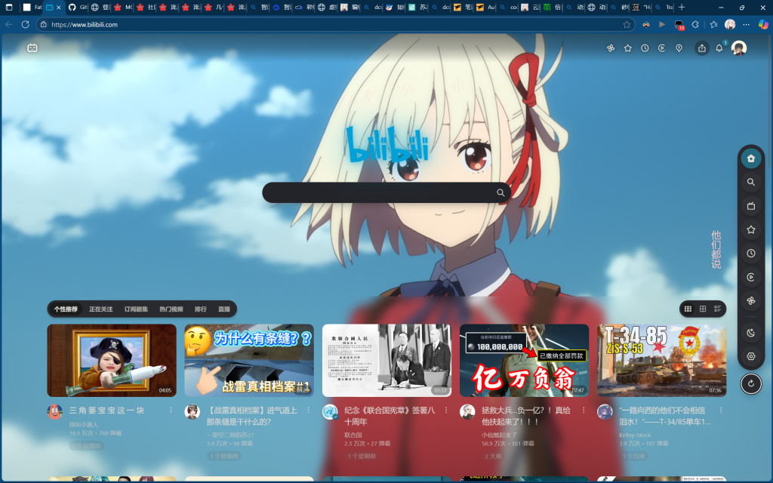Screen dimensions: 773x483
Task: Open watch history clock in the top header
Action: coord(645,48)
